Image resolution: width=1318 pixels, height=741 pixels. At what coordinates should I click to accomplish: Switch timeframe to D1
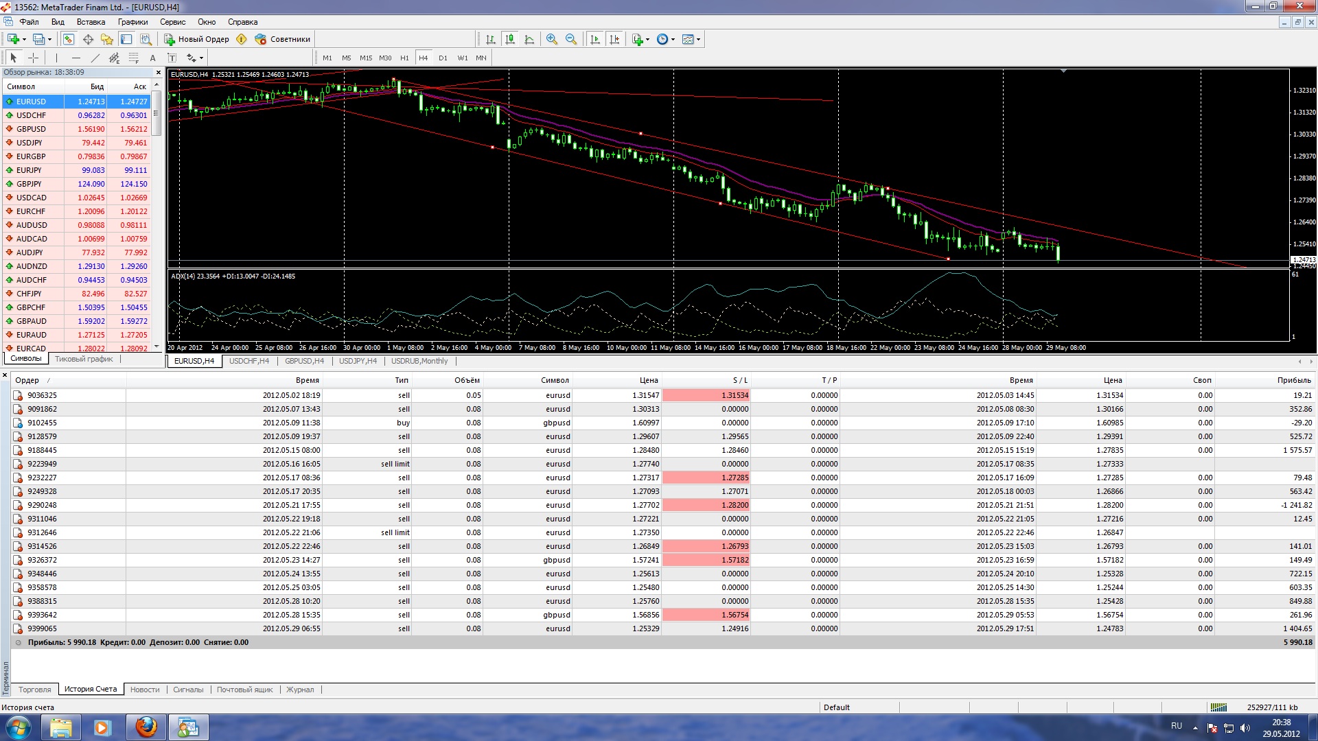[x=443, y=58]
